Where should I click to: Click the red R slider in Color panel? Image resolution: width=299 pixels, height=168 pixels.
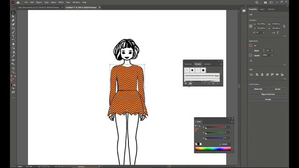tap(214, 127)
